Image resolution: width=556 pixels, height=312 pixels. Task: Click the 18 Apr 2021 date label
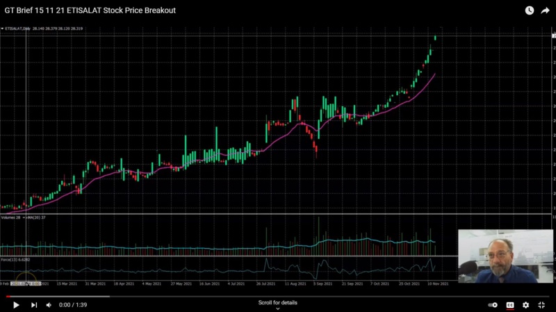click(124, 284)
